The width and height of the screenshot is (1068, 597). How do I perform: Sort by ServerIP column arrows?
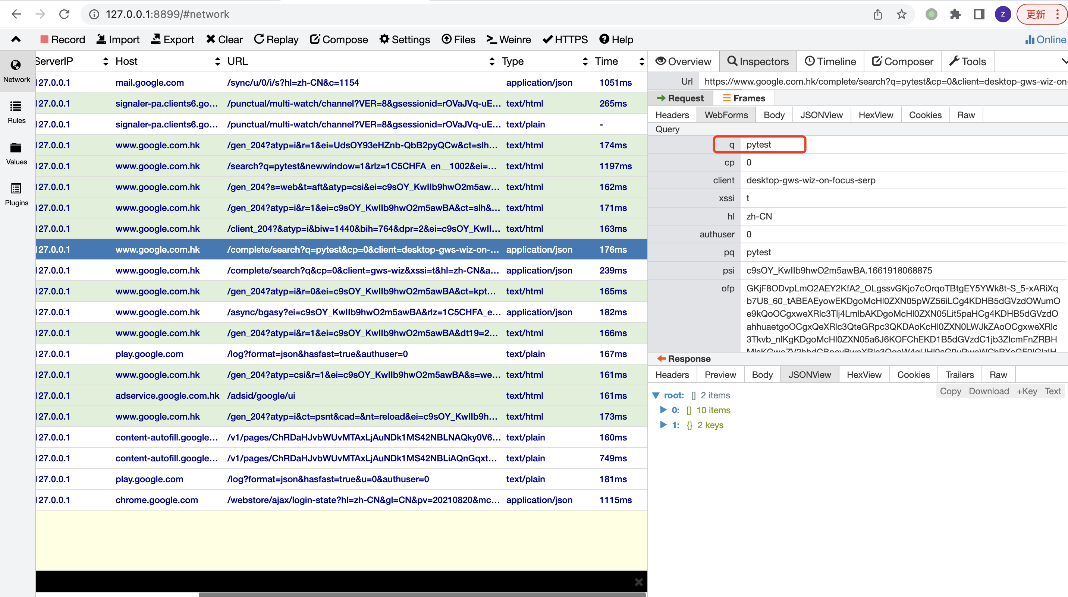(106, 61)
